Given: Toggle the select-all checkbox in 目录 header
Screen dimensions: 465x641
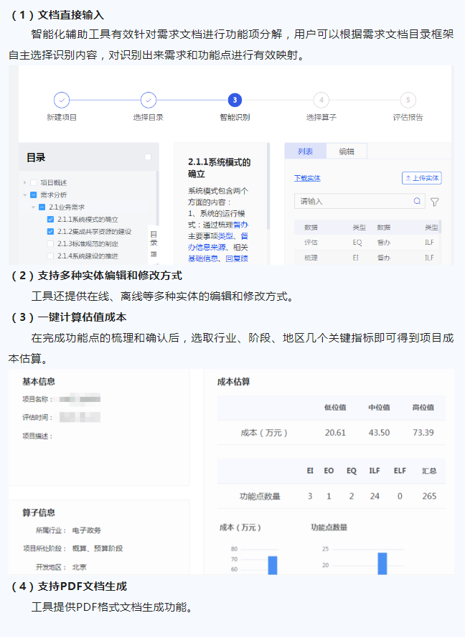Looking at the screenshot, I should coord(149,157).
